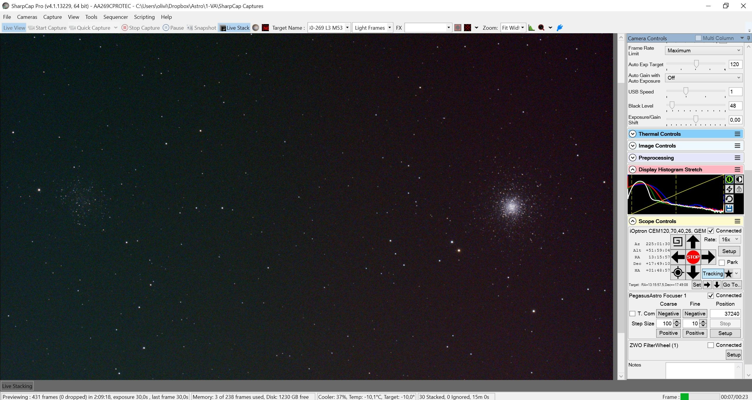Viewport: 752px width, 400px height.
Task: Click the upward slew arrow for the mount
Action: tap(693, 242)
